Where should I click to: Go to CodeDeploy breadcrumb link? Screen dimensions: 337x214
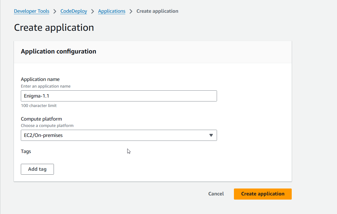tap(74, 11)
